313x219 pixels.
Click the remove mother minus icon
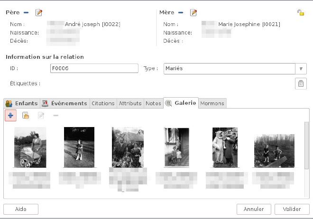coord(181,12)
